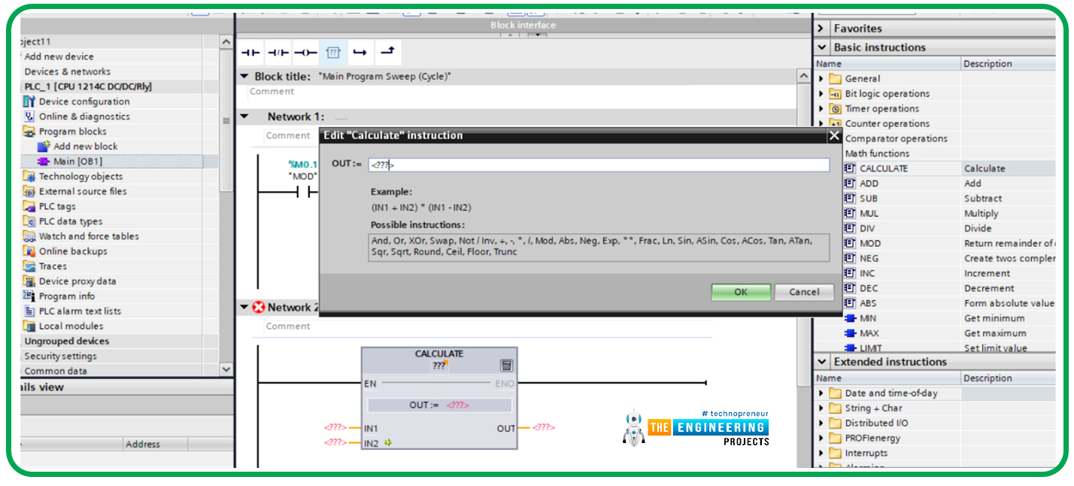Click the OUT operand placeholder on block
1074x486 pixels.
coord(544,427)
